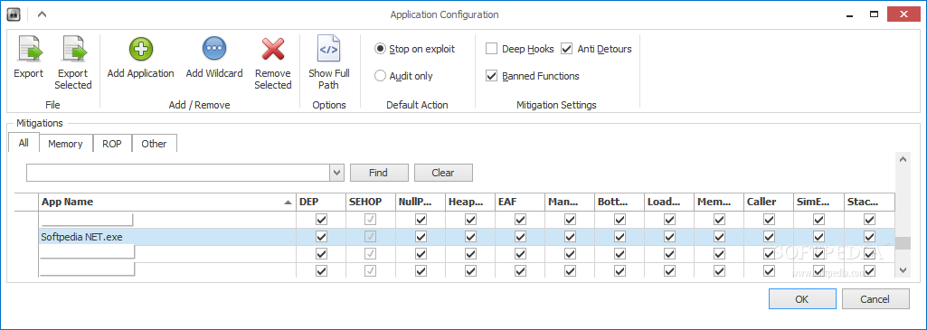
Task: Switch to the ROP tab
Action: click(112, 144)
